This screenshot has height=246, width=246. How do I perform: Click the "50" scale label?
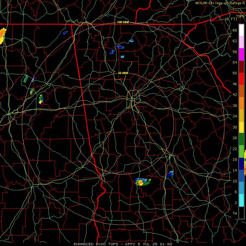pyautogui.click(x=235, y=73)
